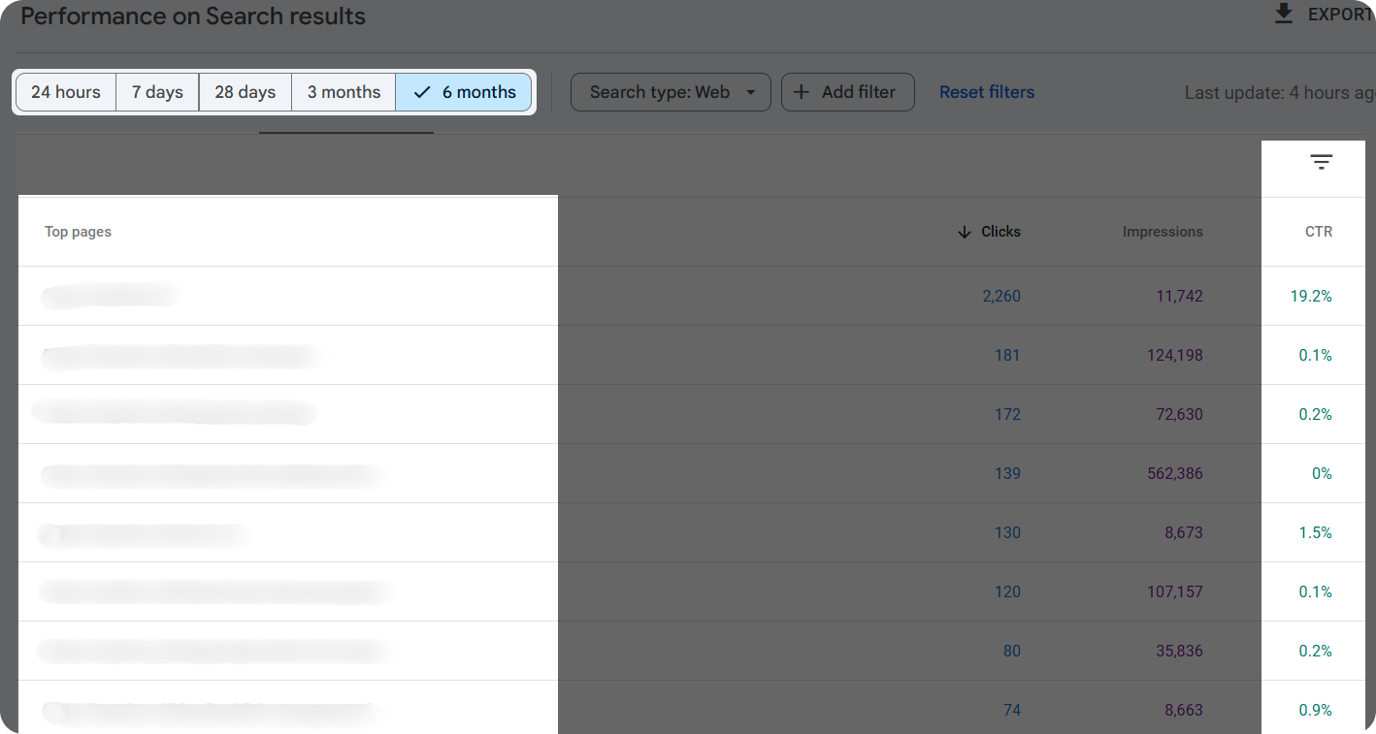Click the Reset filters link
The width and height of the screenshot is (1376, 734).
[986, 92]
